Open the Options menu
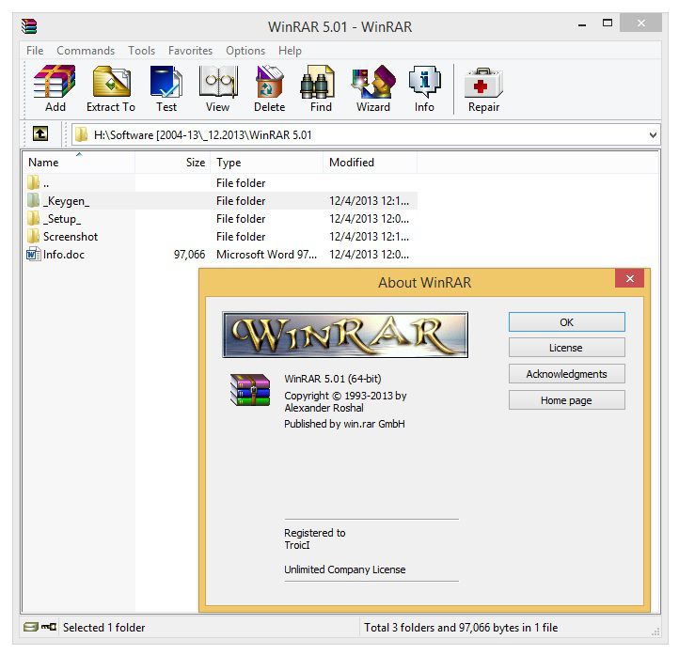The height and width of the screenshot is (655, 679). [x=245, y=51]
